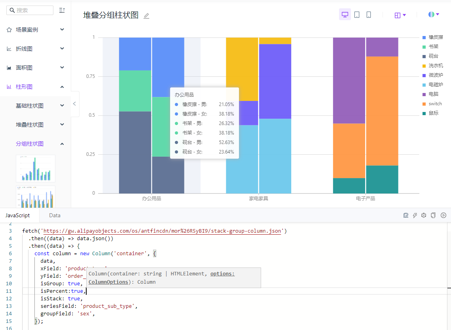The height and width of the screenshot is (330, 451).
Task: Expand the 面积图 section chevron
Action: point(62,67)
